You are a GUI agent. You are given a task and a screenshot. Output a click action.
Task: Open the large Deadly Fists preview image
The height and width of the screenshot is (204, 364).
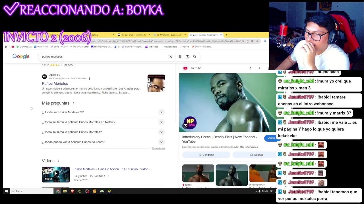pos(227,103)
